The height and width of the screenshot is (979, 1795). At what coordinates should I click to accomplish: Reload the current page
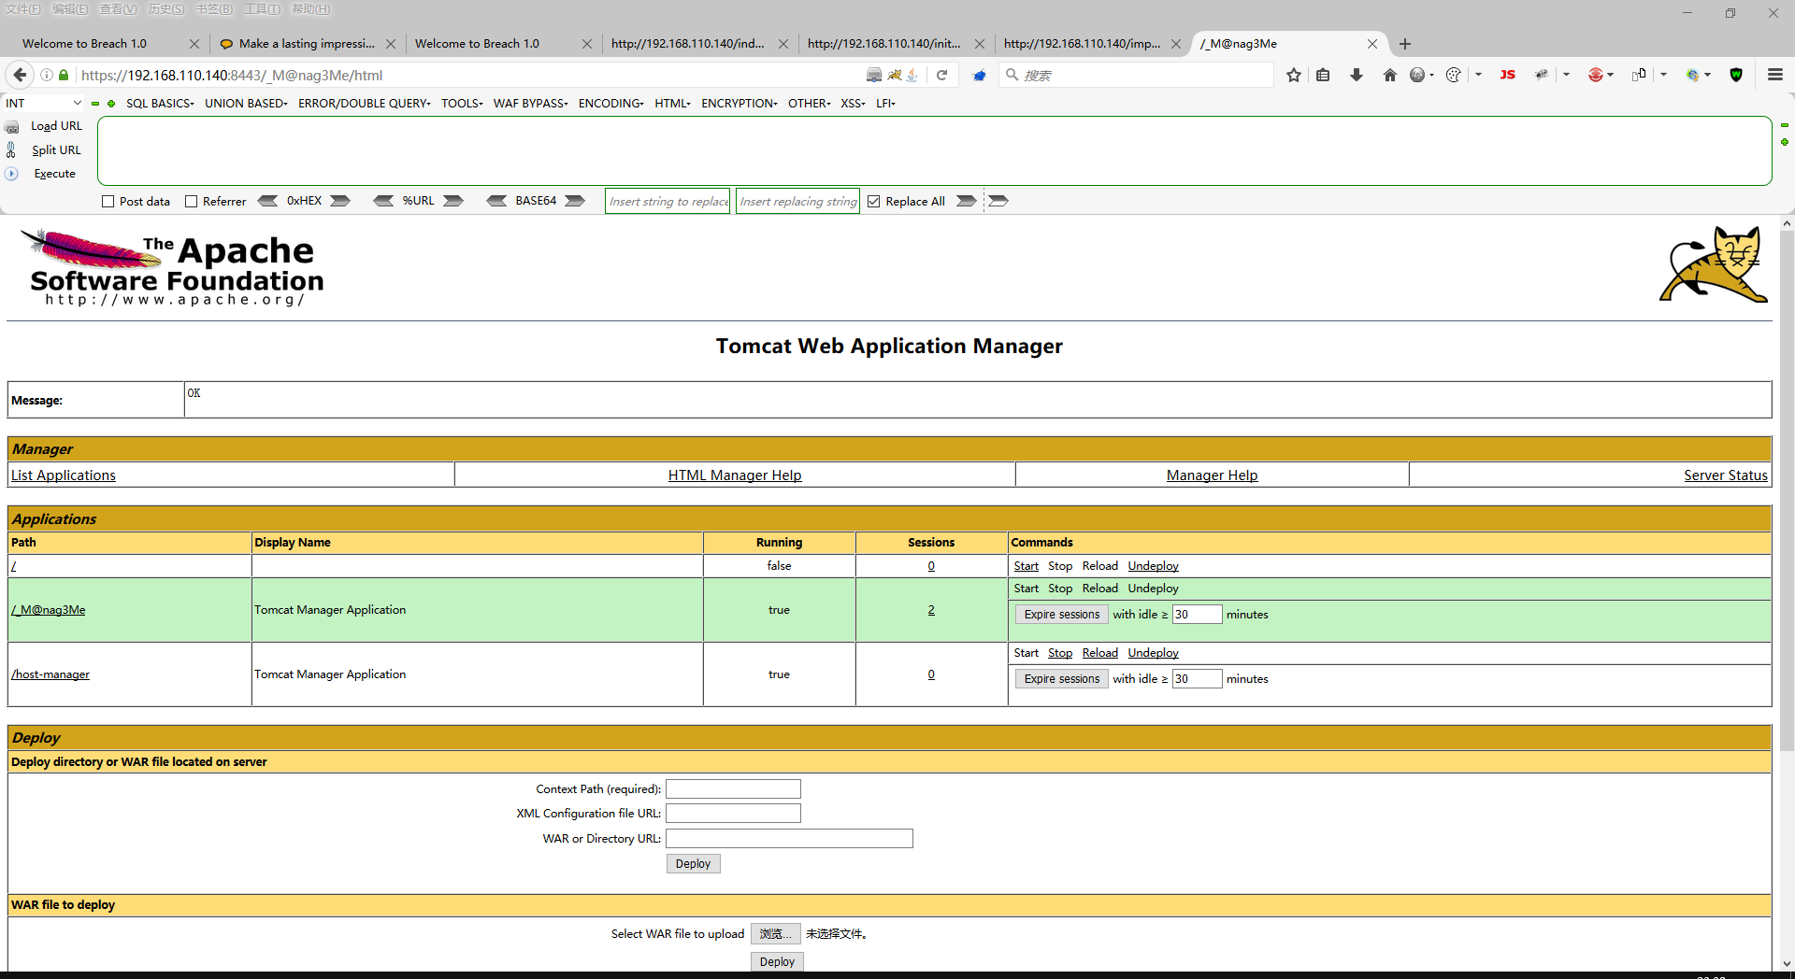(x=941, y=75)
